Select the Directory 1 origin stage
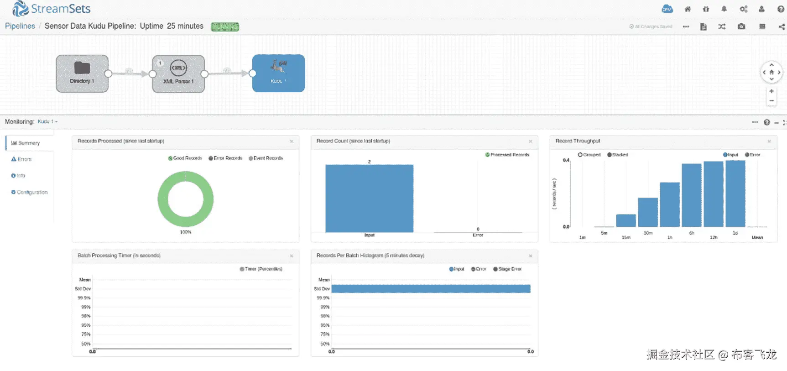787x371 pixels. tap(82, 73)
